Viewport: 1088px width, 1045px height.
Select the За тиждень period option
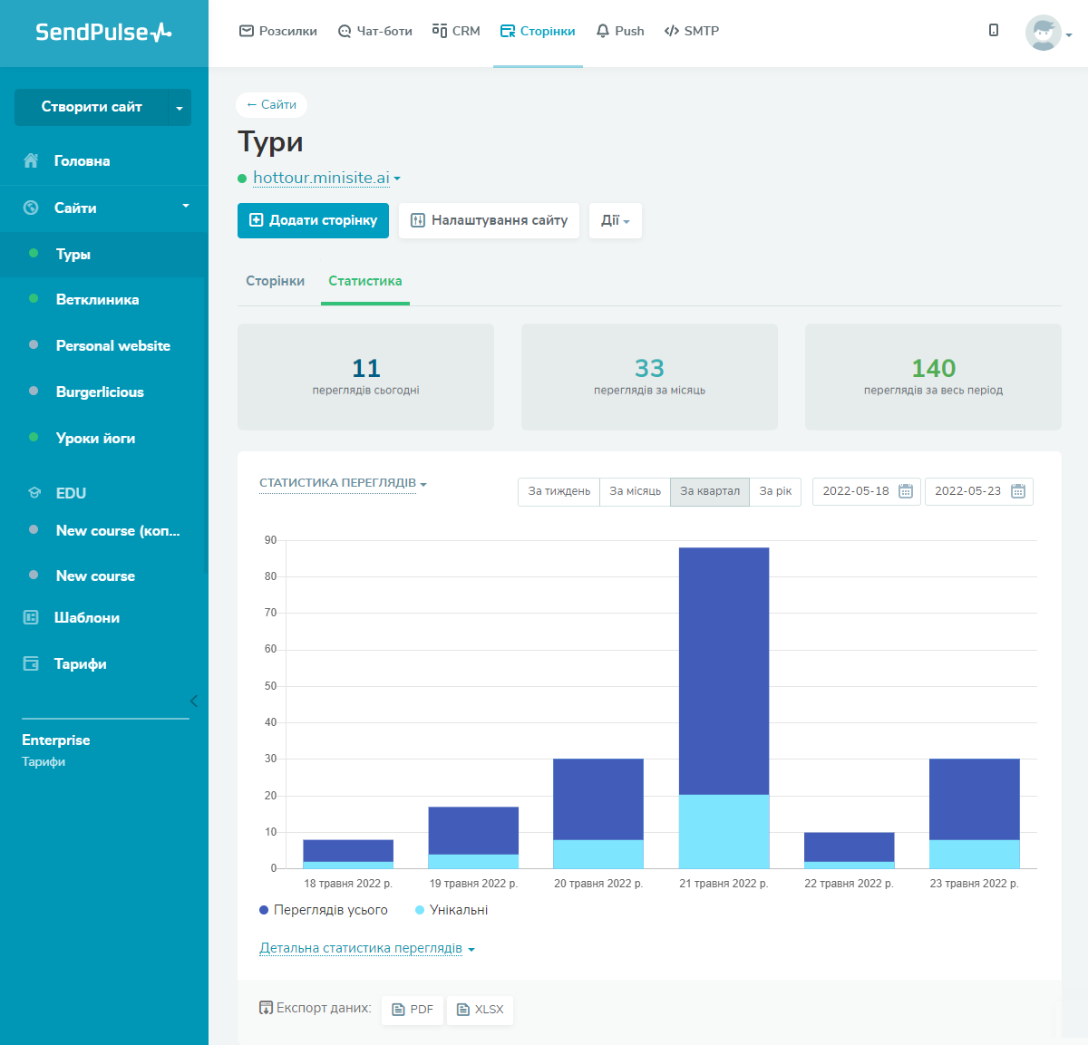[559, 491]
